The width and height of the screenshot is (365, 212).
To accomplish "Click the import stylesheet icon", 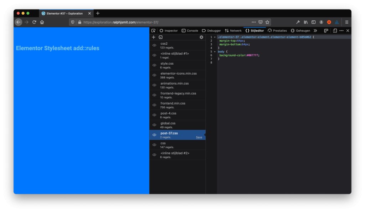I will point(161,37).
